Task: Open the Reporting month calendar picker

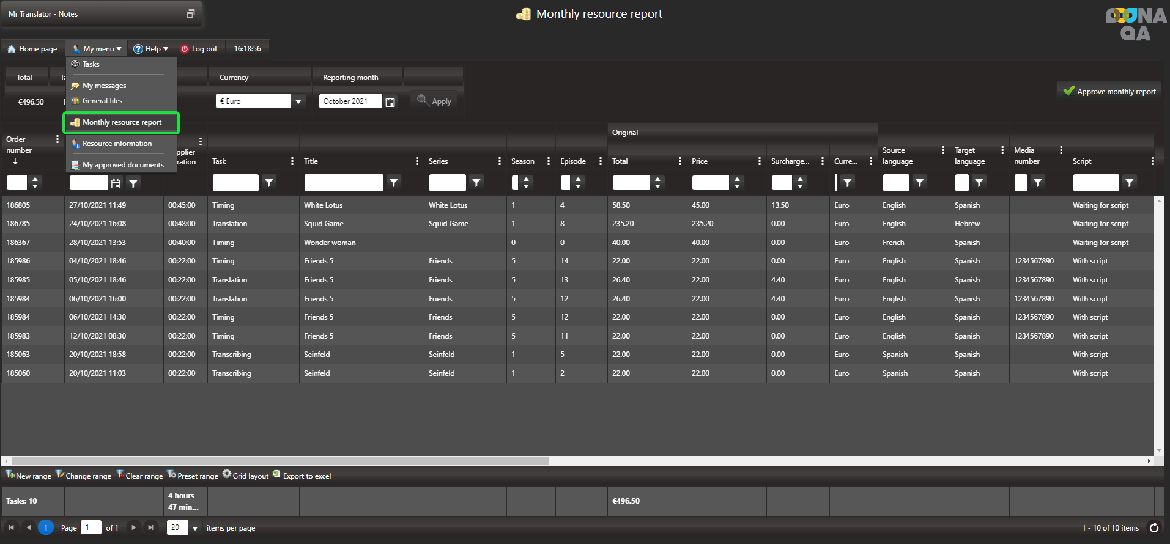Action: pyautogui.click(x=390, y=101)
